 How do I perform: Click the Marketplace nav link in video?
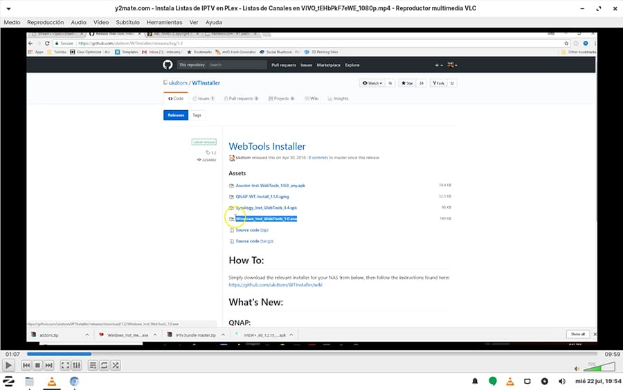tap(328, 65)
